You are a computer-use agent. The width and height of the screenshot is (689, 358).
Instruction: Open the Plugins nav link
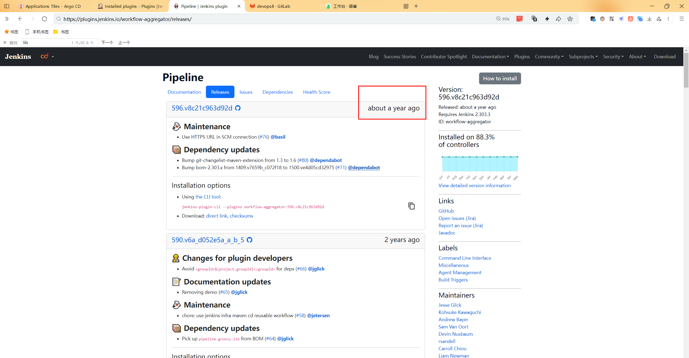click(x=522, y=56)
